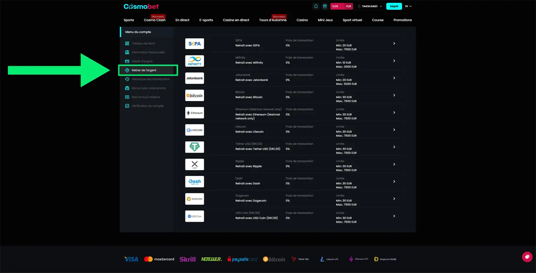
Task: Open Tableau de Bord in sidebar
Action: [x=143, y=44]
